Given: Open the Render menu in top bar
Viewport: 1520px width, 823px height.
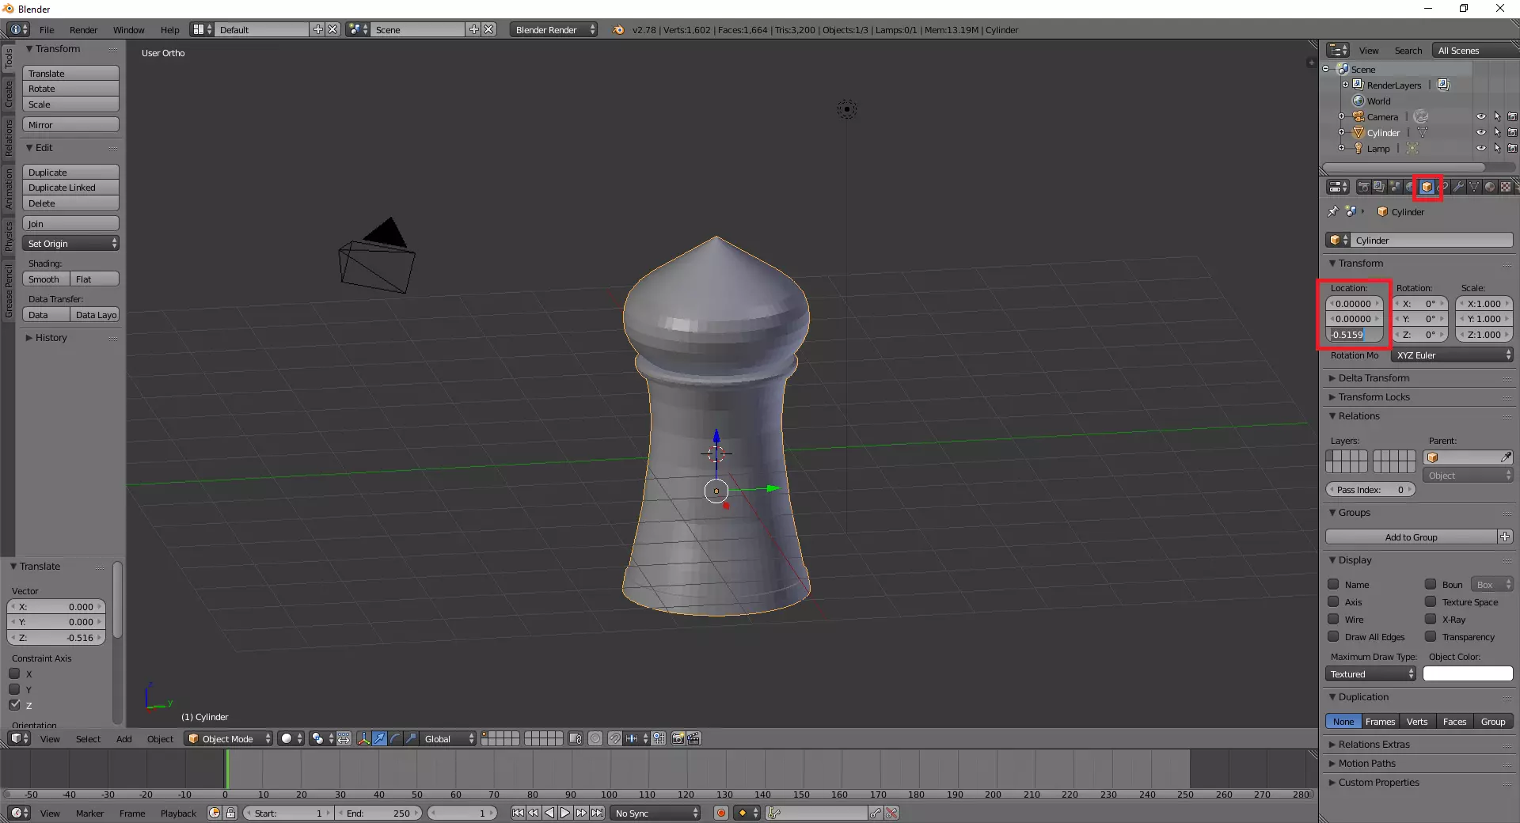Looking at the screenshot, I should [x=83, y=30].
